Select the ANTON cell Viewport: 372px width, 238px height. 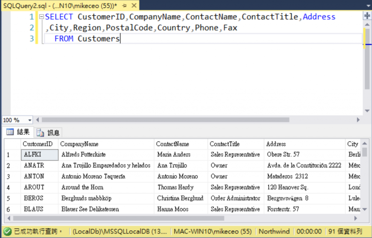tap(40, 177)
